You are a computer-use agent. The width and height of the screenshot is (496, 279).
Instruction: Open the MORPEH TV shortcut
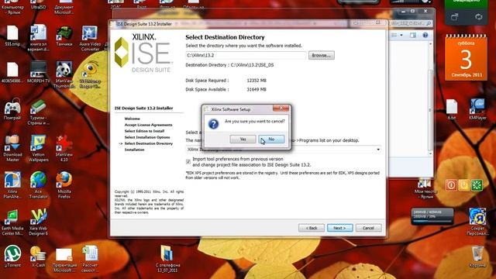[38, 72]
